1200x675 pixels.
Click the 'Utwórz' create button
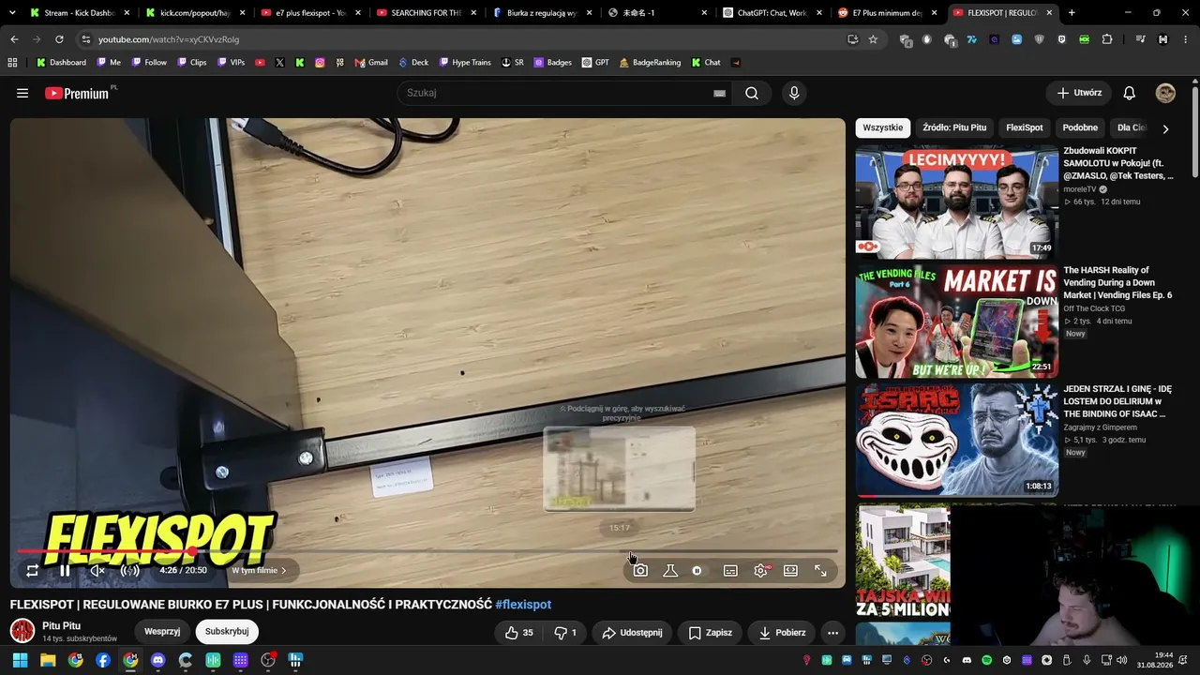tap(1078, 93)
